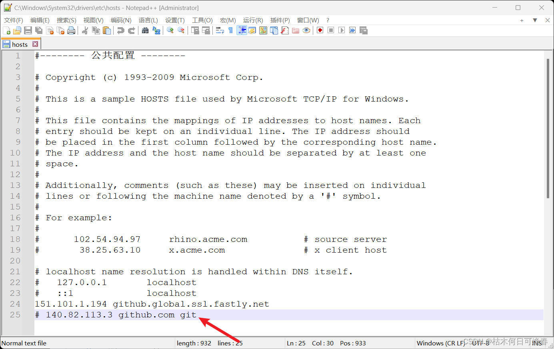Zoom out using the magnifier minus icon
Viewport: 554px width, 349px height.
[x=181, y=30]
